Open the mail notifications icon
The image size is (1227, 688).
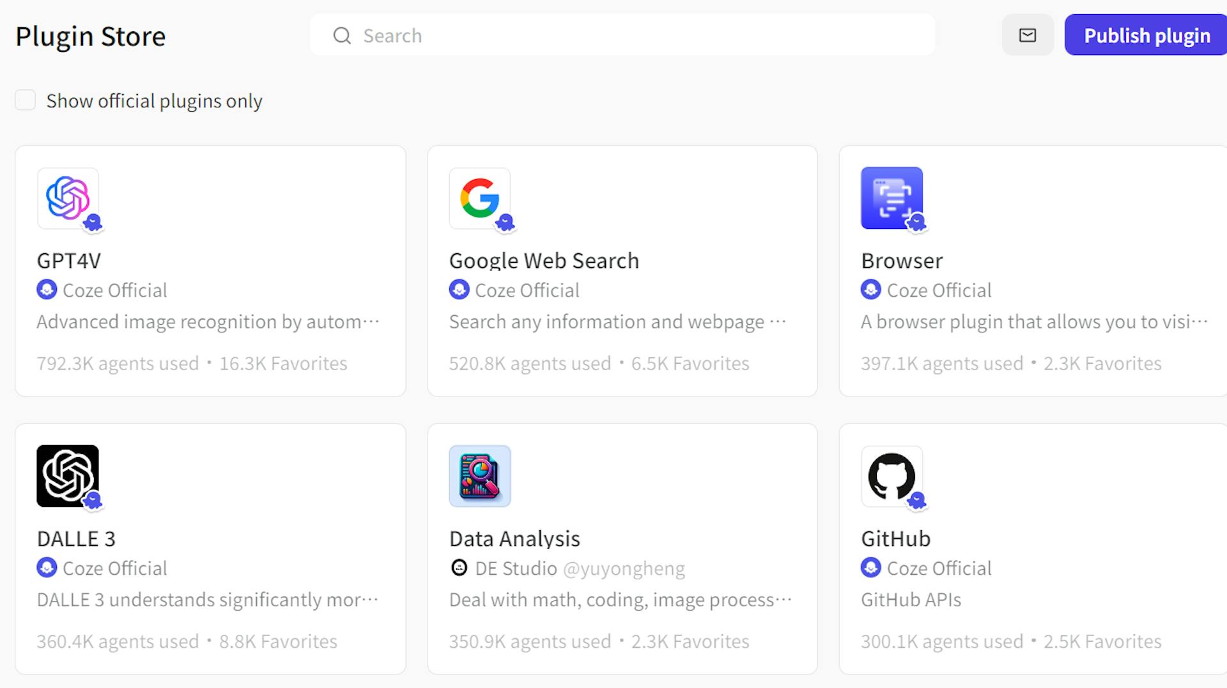[1028, 35]
